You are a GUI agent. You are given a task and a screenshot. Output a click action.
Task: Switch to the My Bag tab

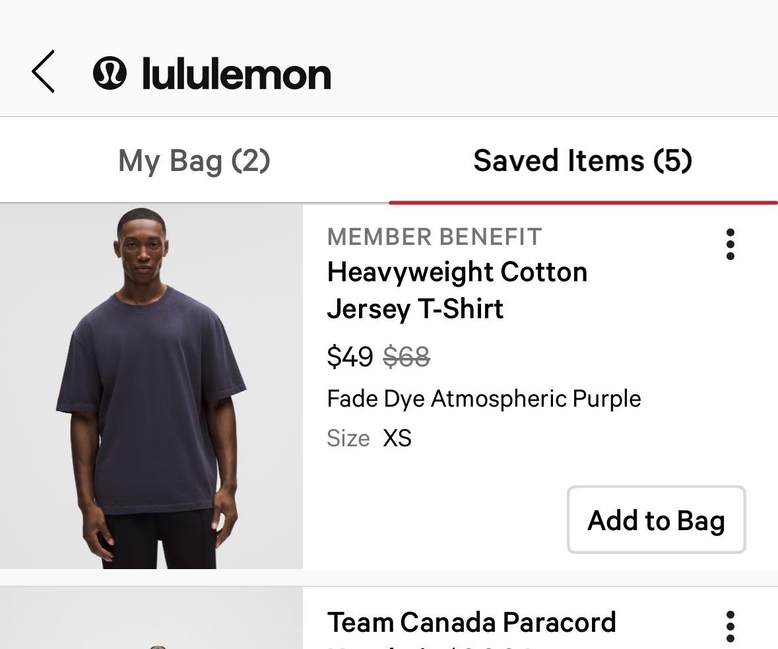coord(194,161)
